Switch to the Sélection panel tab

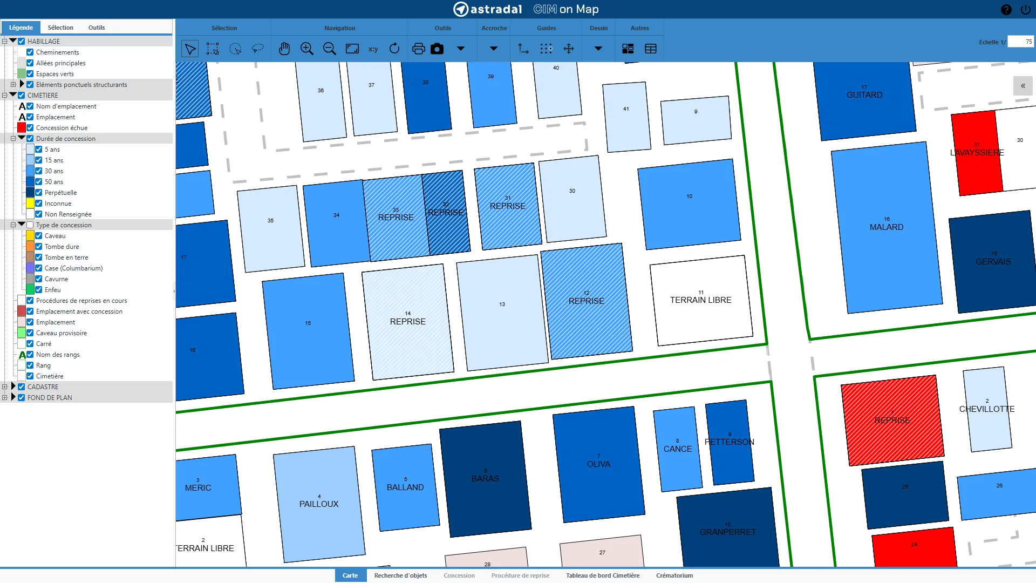pyautogui.click(x=60, y=28)
